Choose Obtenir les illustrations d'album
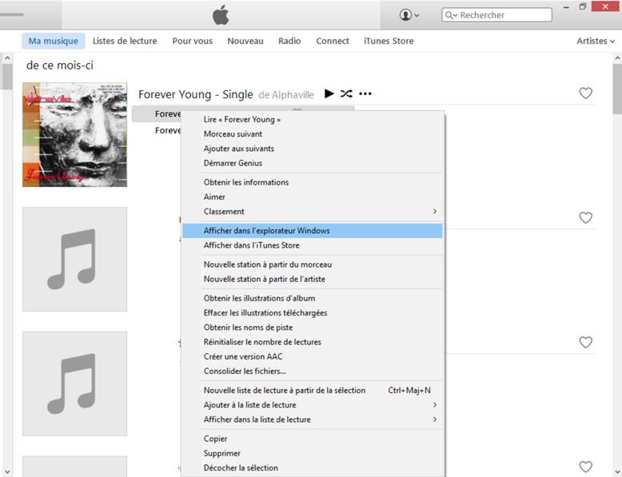Viewport: 622px width, 477px height. [312, 298]
